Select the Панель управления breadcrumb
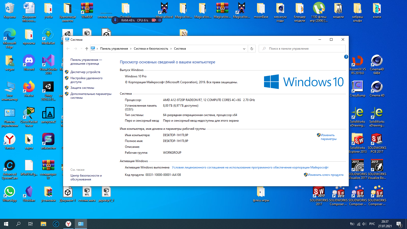 (x=114, y=49)
